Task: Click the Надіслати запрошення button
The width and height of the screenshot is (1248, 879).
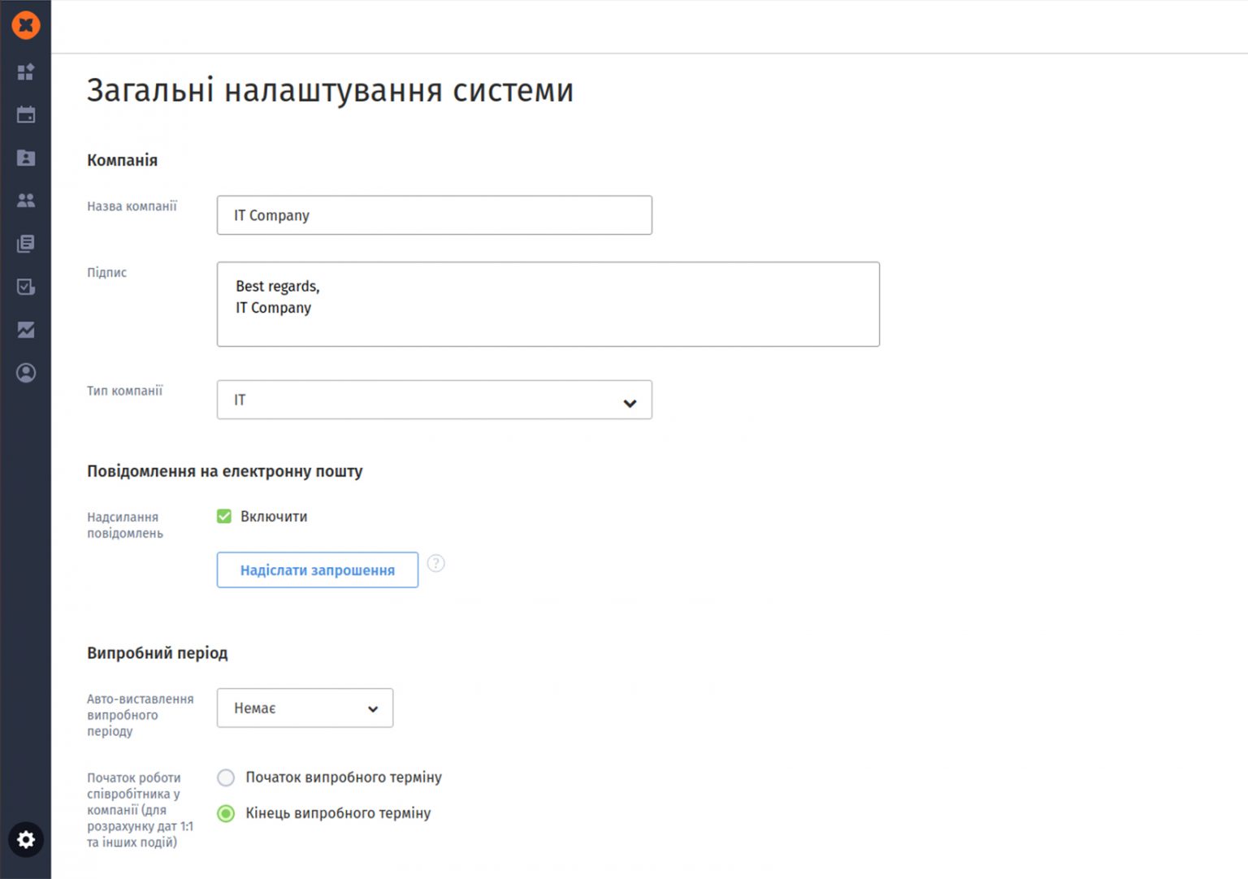Action: click(317, 569)
